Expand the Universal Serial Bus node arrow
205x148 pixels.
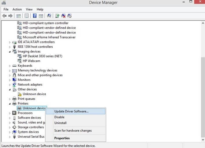[10, 137]
